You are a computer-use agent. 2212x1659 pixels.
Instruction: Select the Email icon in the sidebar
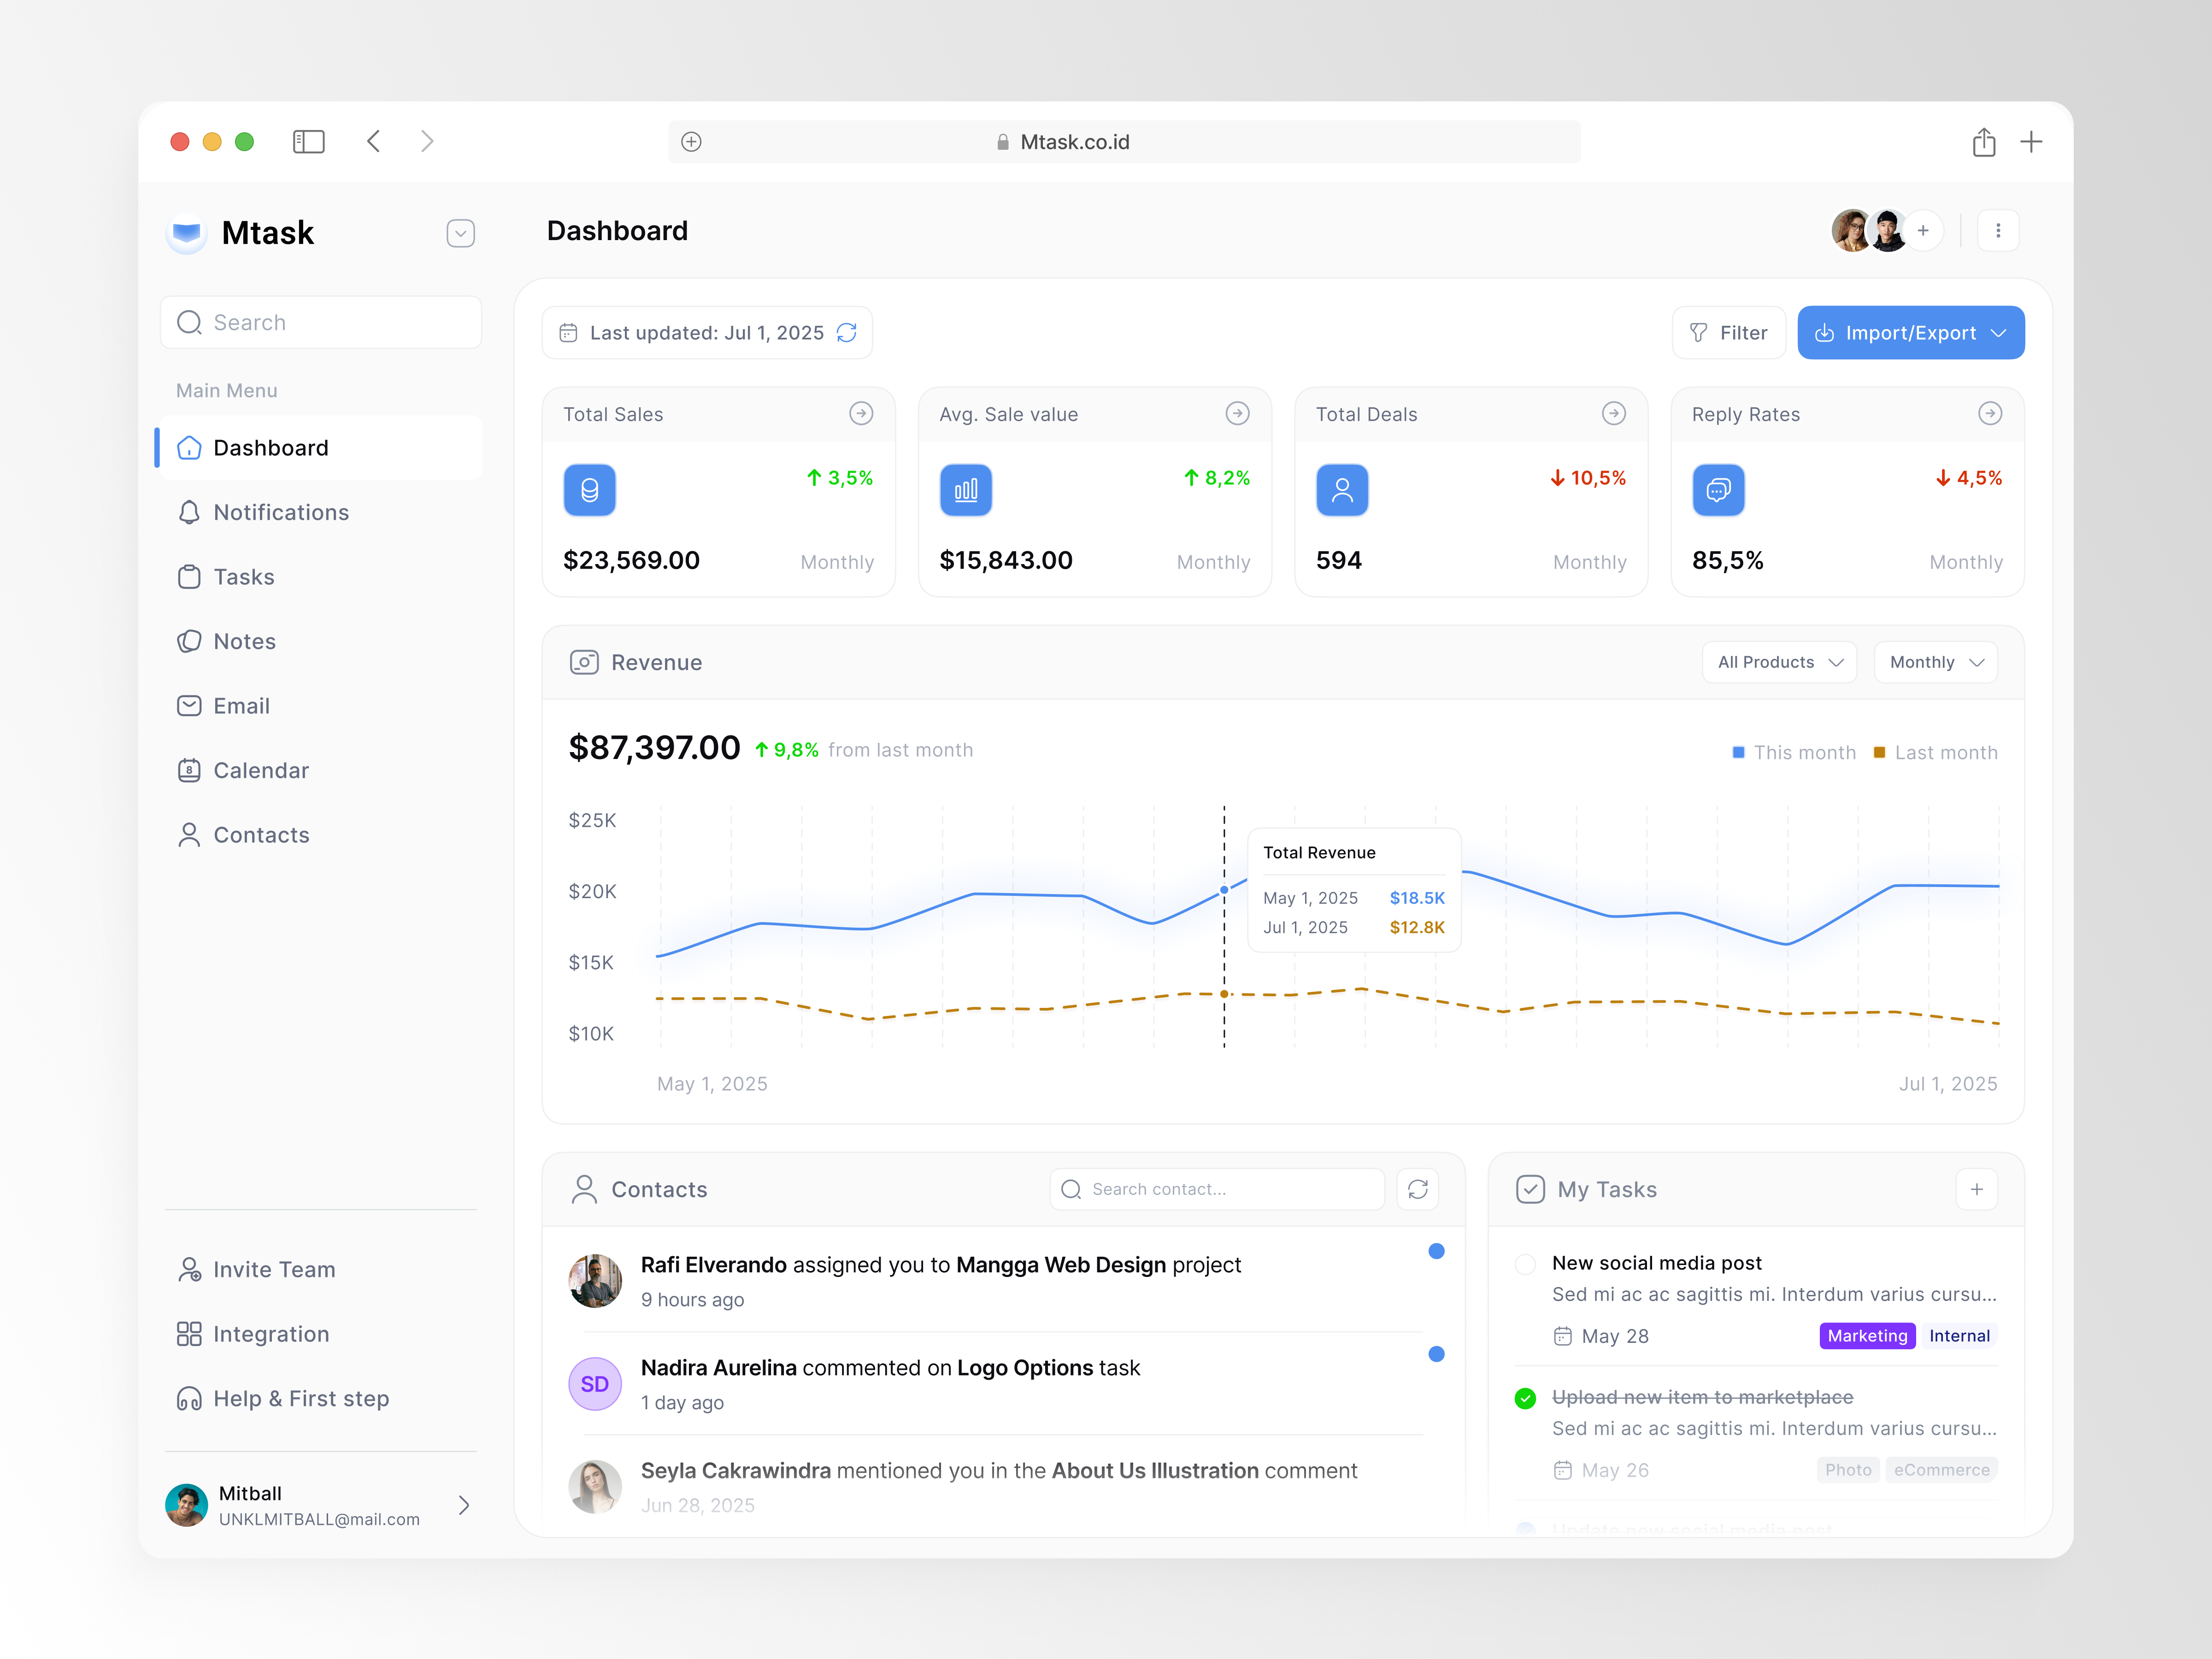tap(190, 705)
